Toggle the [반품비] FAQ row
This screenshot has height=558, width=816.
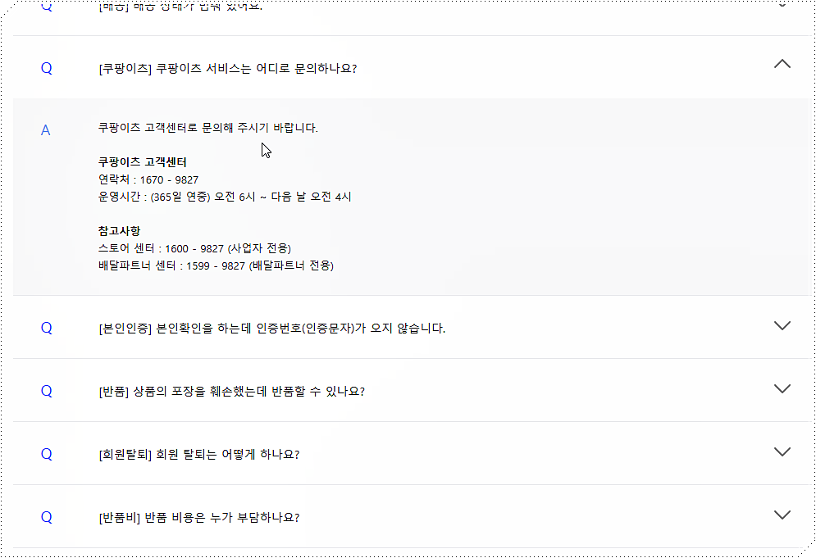410,517
